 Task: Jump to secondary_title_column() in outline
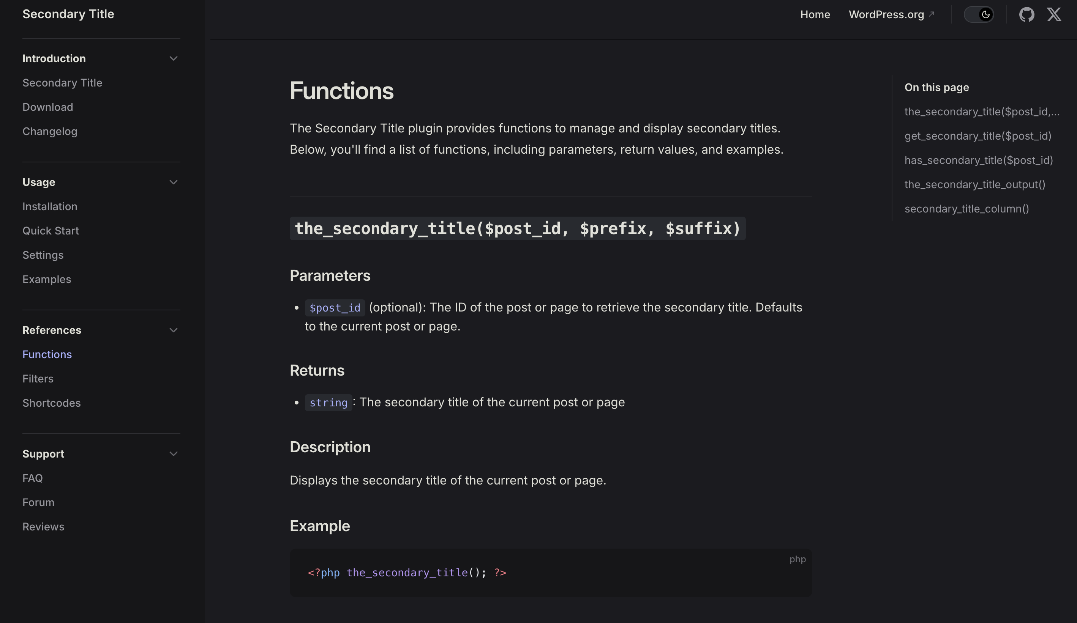pyautogui.click(x=967, y=209)
